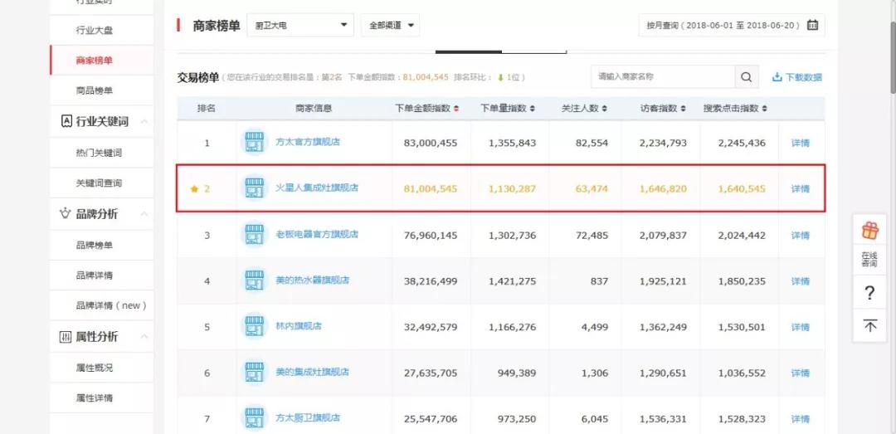Viewport: 896px width, 434px height.
Task: Click the 属性分析 section icon
Action: coord(66,337)
